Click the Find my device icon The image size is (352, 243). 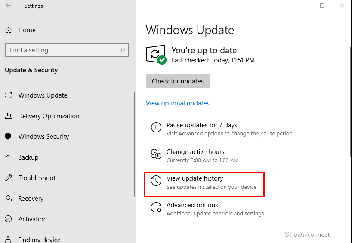8,239
